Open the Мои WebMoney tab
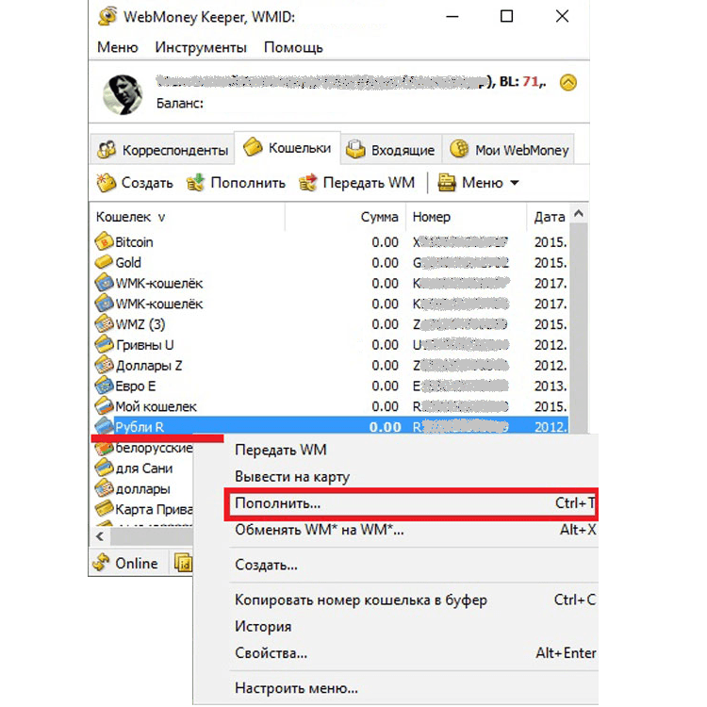Viewport: 707px width, 707px height. (x=509, y=150)
